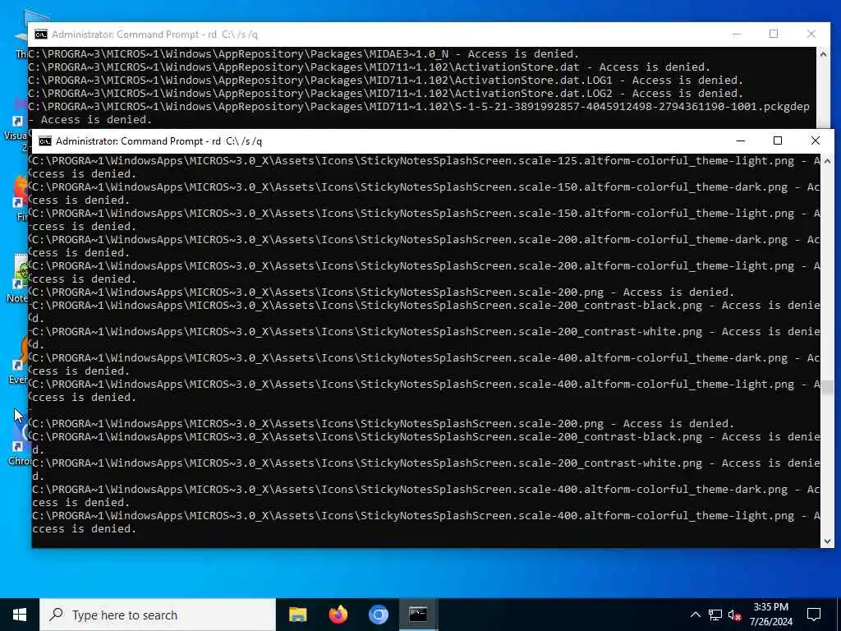The width and height of the screenshot is (841, 631).
Task: Open the Windows Start menu
Action: (20, 615)
